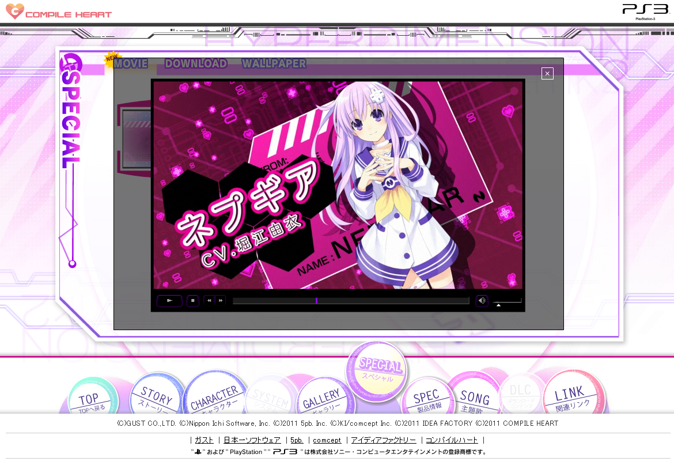Rewind the video
The height and width of the screenshot is (469, 674).
click(x=209, y=301)
